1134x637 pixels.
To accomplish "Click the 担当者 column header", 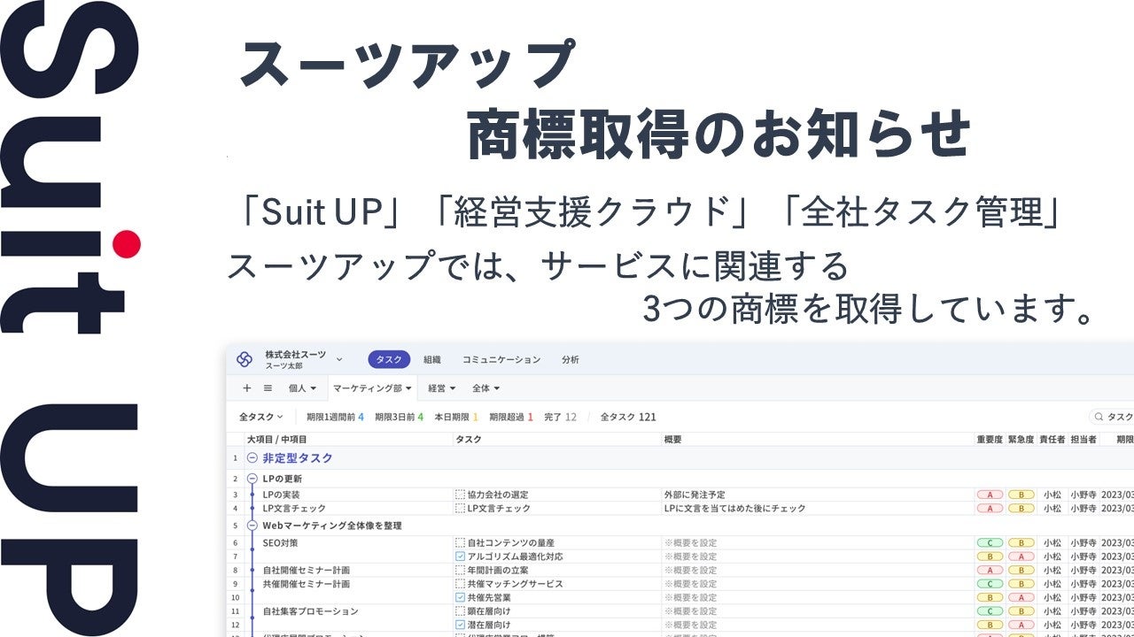I will [x=1084, y=439].
